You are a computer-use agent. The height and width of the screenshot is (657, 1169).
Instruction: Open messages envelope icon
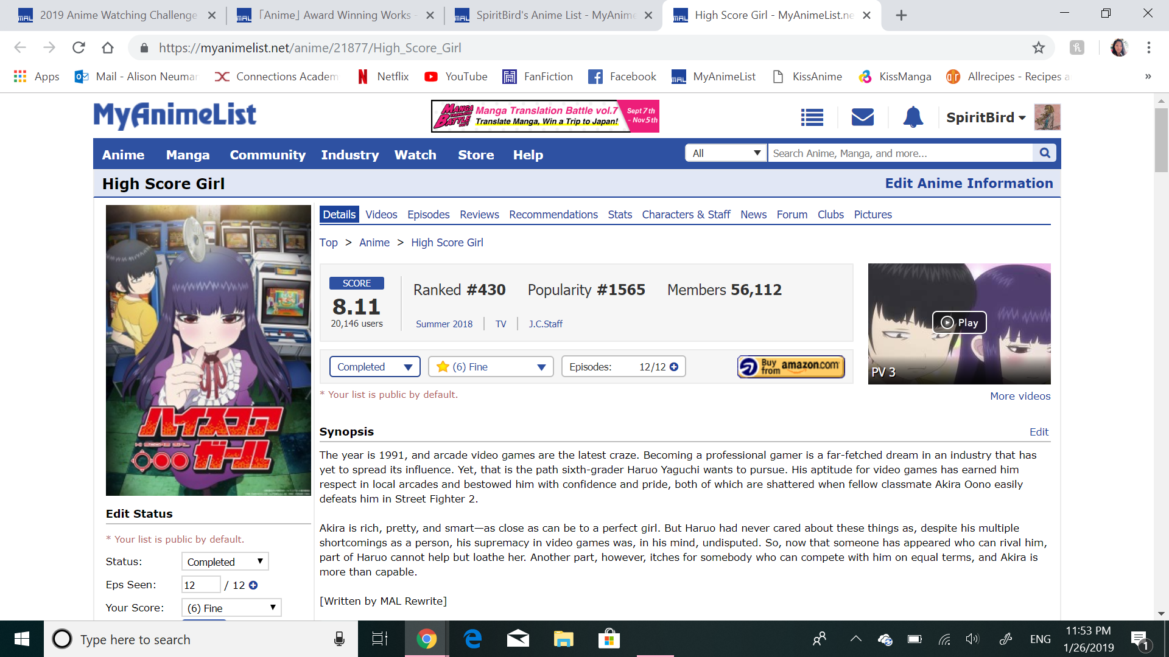click(862, 117)
